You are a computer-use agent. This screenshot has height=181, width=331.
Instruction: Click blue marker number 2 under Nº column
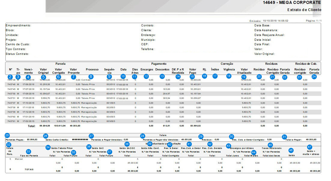coord(10,77)
